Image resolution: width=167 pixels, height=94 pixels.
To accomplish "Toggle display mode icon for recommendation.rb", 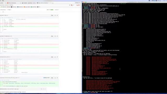I will click(x=55, y=36).
